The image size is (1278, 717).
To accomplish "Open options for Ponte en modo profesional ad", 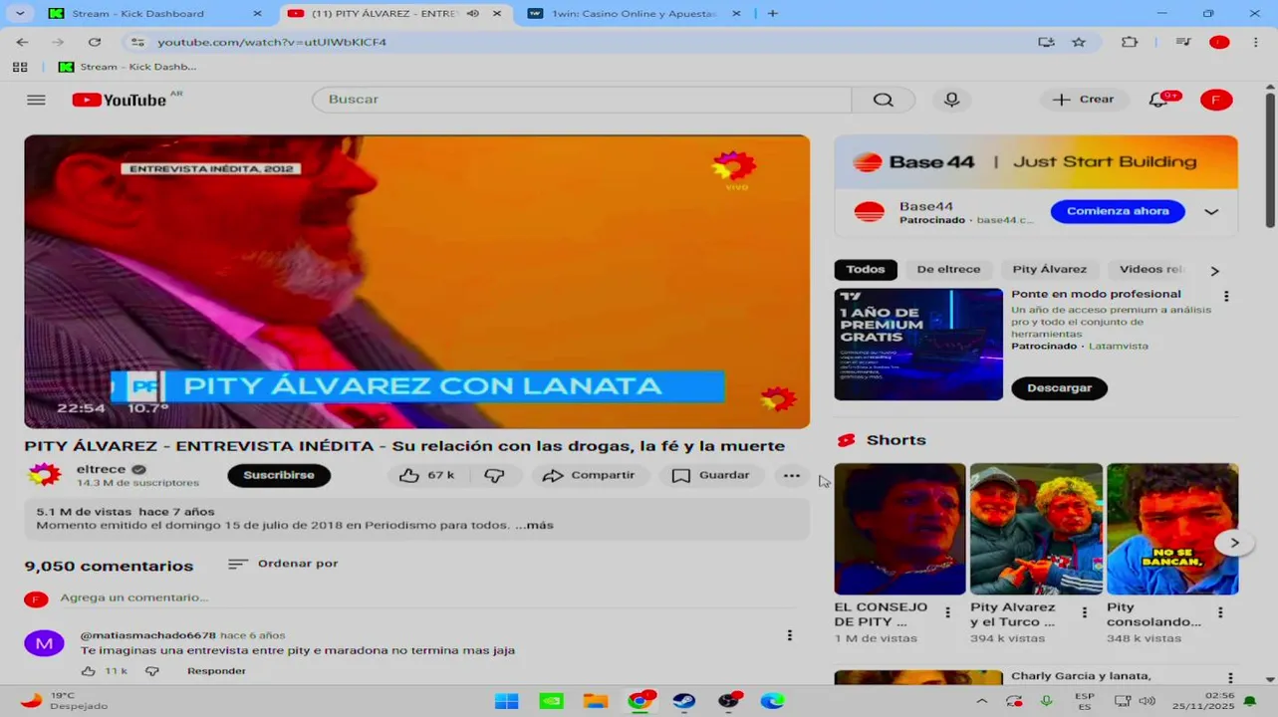I will pos(1226,297).
